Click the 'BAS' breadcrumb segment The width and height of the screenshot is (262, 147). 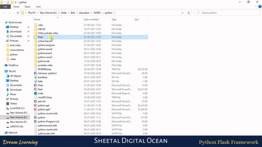pyautogui.click(x=73, y=13)
